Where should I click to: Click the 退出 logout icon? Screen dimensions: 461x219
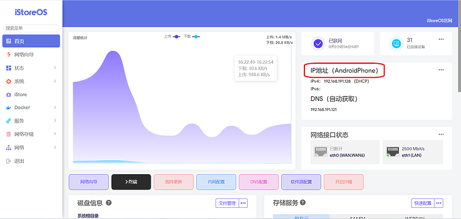[8, 161]
